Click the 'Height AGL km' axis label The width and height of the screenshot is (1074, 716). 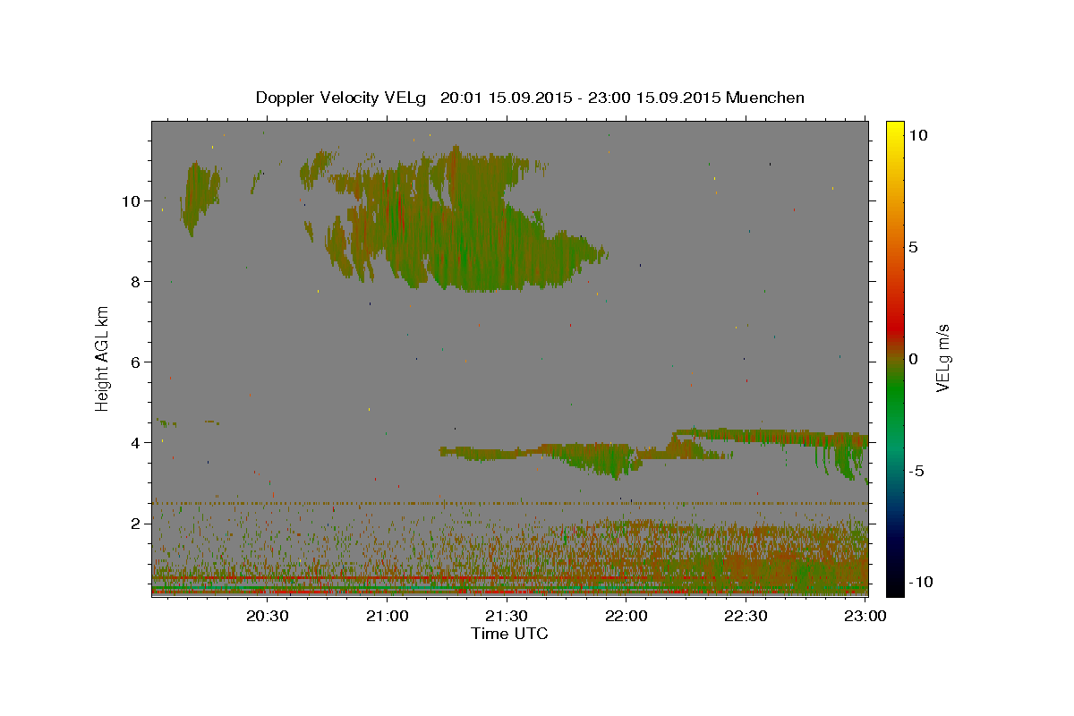pos(103,357)
